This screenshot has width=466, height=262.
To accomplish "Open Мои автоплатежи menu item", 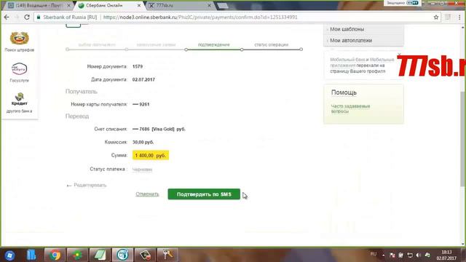I will [351, 41].
